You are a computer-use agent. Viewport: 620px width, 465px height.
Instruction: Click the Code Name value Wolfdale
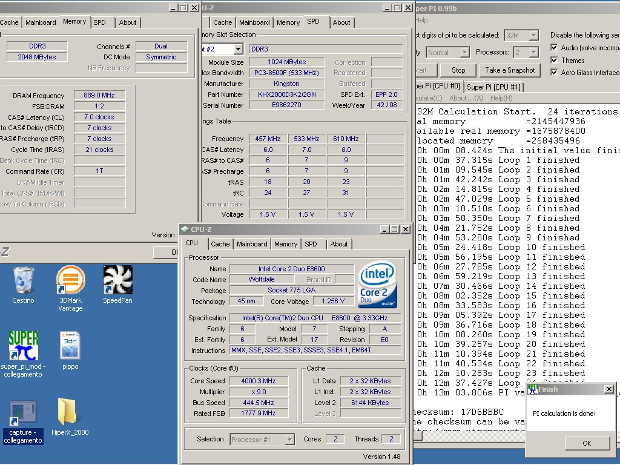pos(262,279)
